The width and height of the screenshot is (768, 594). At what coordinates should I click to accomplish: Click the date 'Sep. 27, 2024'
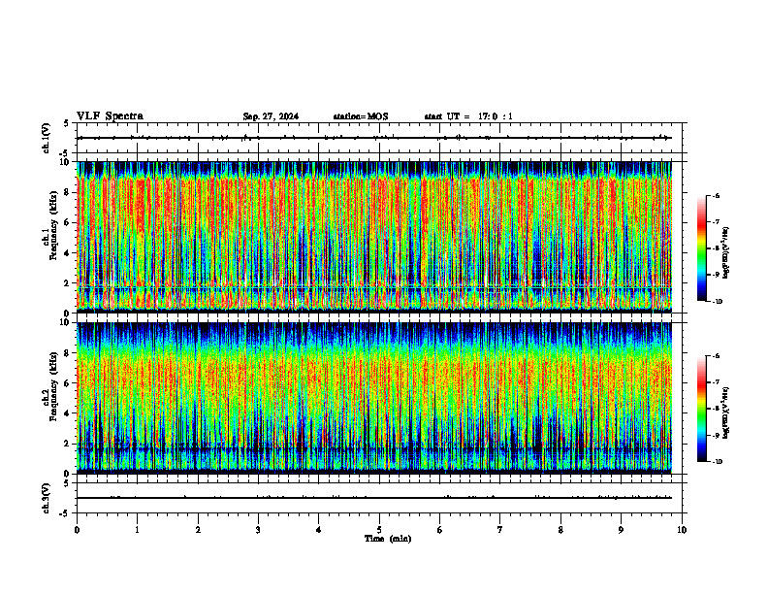tap(271, 116)
